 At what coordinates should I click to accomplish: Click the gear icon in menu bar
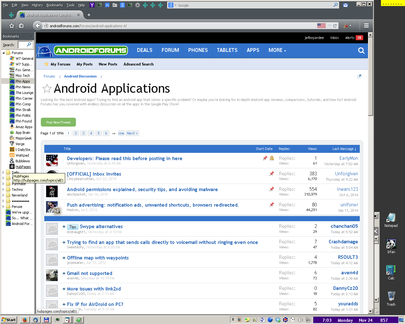138,5
